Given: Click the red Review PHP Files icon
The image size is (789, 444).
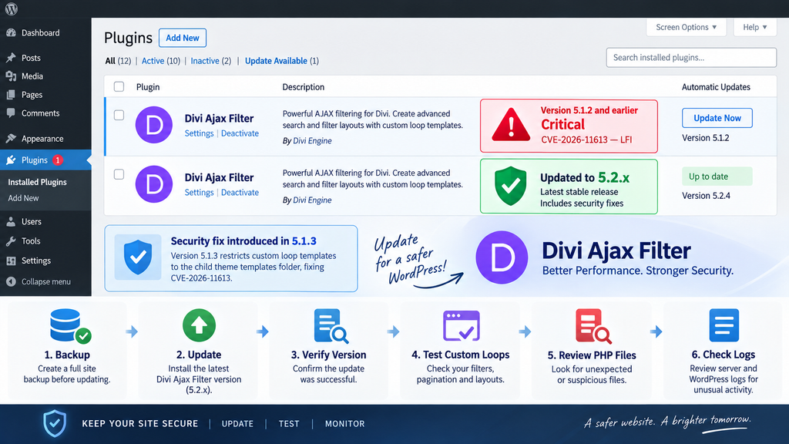Looking at the screenshot, I should pos(593,326).
